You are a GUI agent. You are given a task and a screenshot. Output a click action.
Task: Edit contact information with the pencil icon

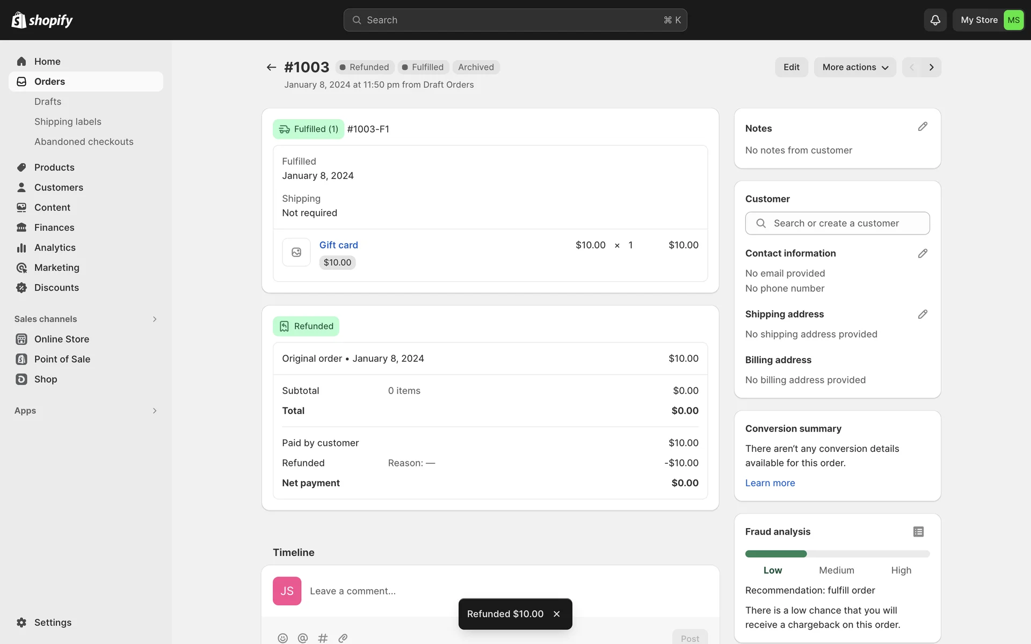coord(923,253)
